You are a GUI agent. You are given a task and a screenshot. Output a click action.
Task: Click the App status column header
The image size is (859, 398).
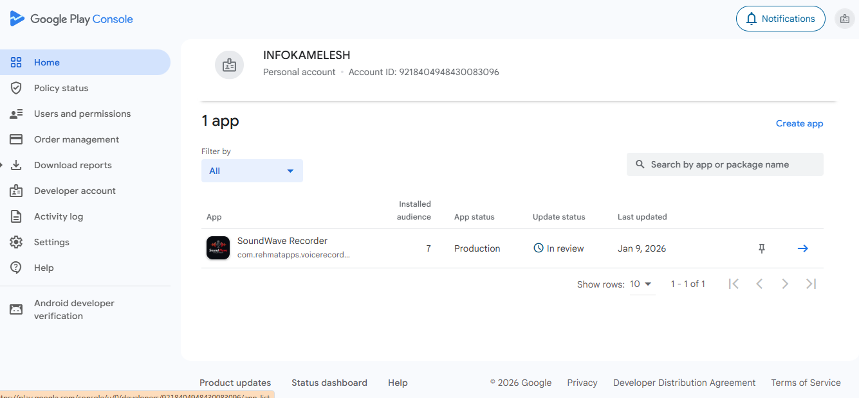474,217
